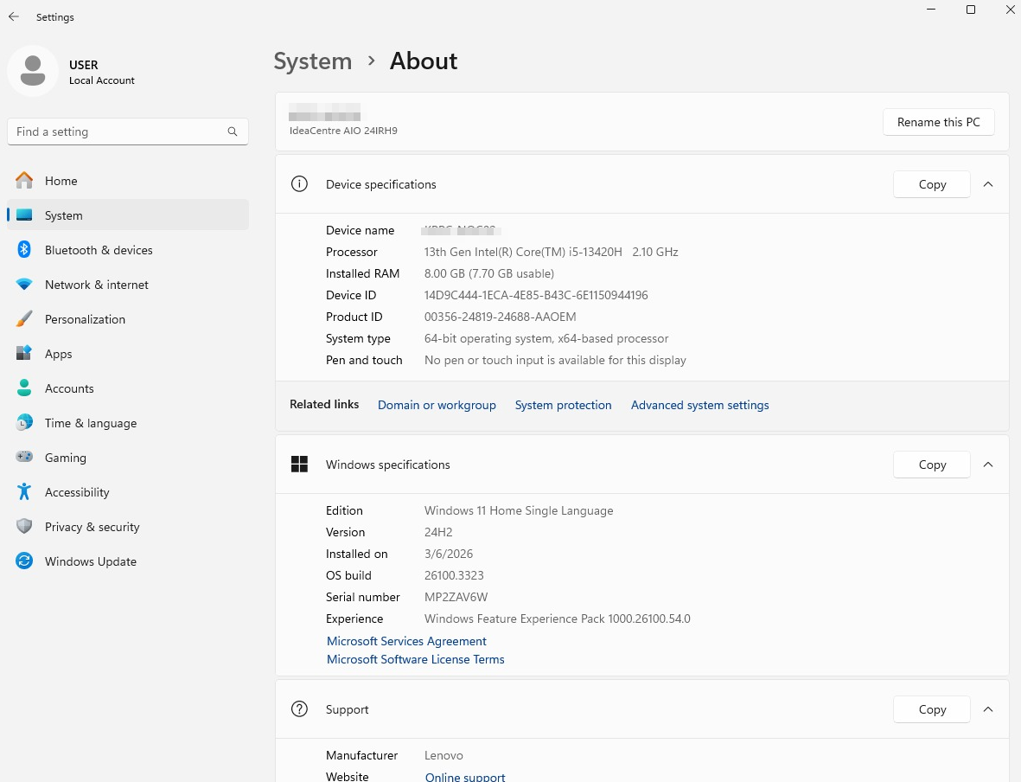Open Windows Update page
The width and height of the screenshot is (1021, 782).
[90, 561]
